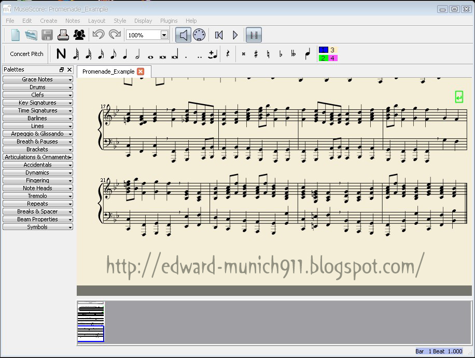The height and width of the screenshot is (358, 475).
Task: Apply sharp accidental
Action: pyautogui.click(x=256, y=54)
